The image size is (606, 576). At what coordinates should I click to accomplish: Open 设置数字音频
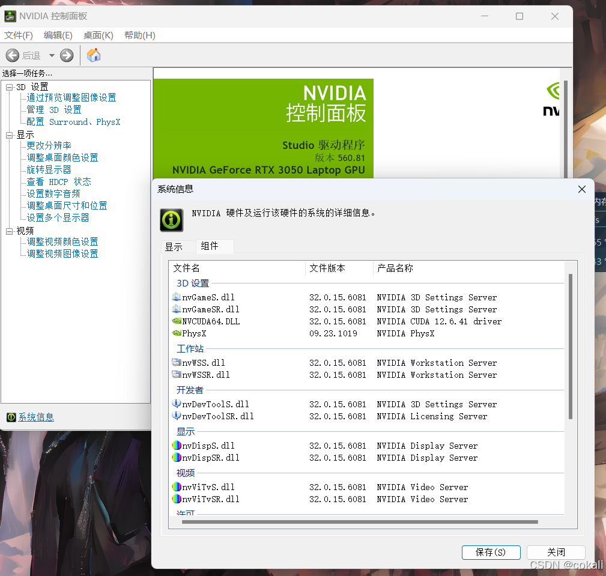[53, 193]
